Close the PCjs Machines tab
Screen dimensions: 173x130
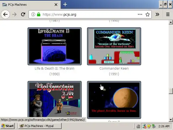pyautogui.click(x=56, y=5)
